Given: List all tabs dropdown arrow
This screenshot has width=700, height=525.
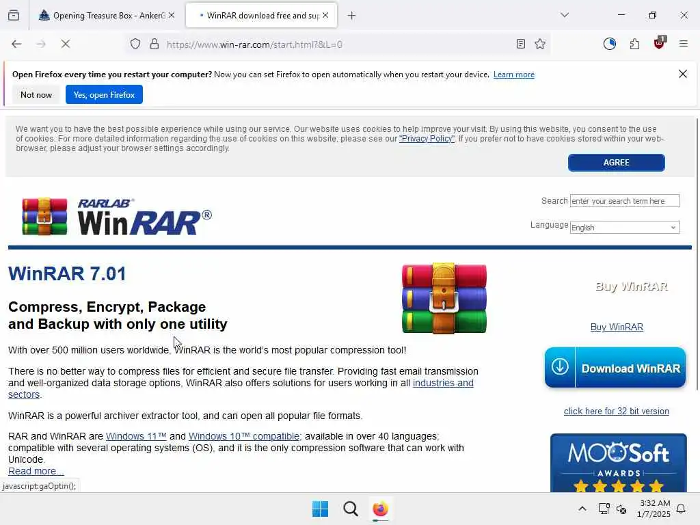Looking at the screenshot, I should click(565, 15).
